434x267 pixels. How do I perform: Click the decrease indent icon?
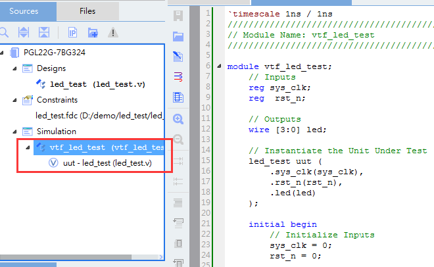click(x=178, y=182)
